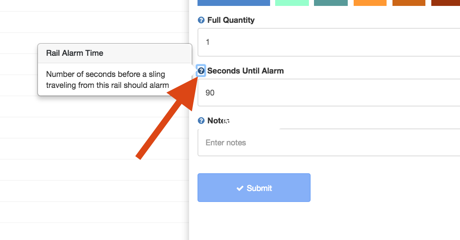Click the Full Quantity input field containing 1

click(329, 42)
